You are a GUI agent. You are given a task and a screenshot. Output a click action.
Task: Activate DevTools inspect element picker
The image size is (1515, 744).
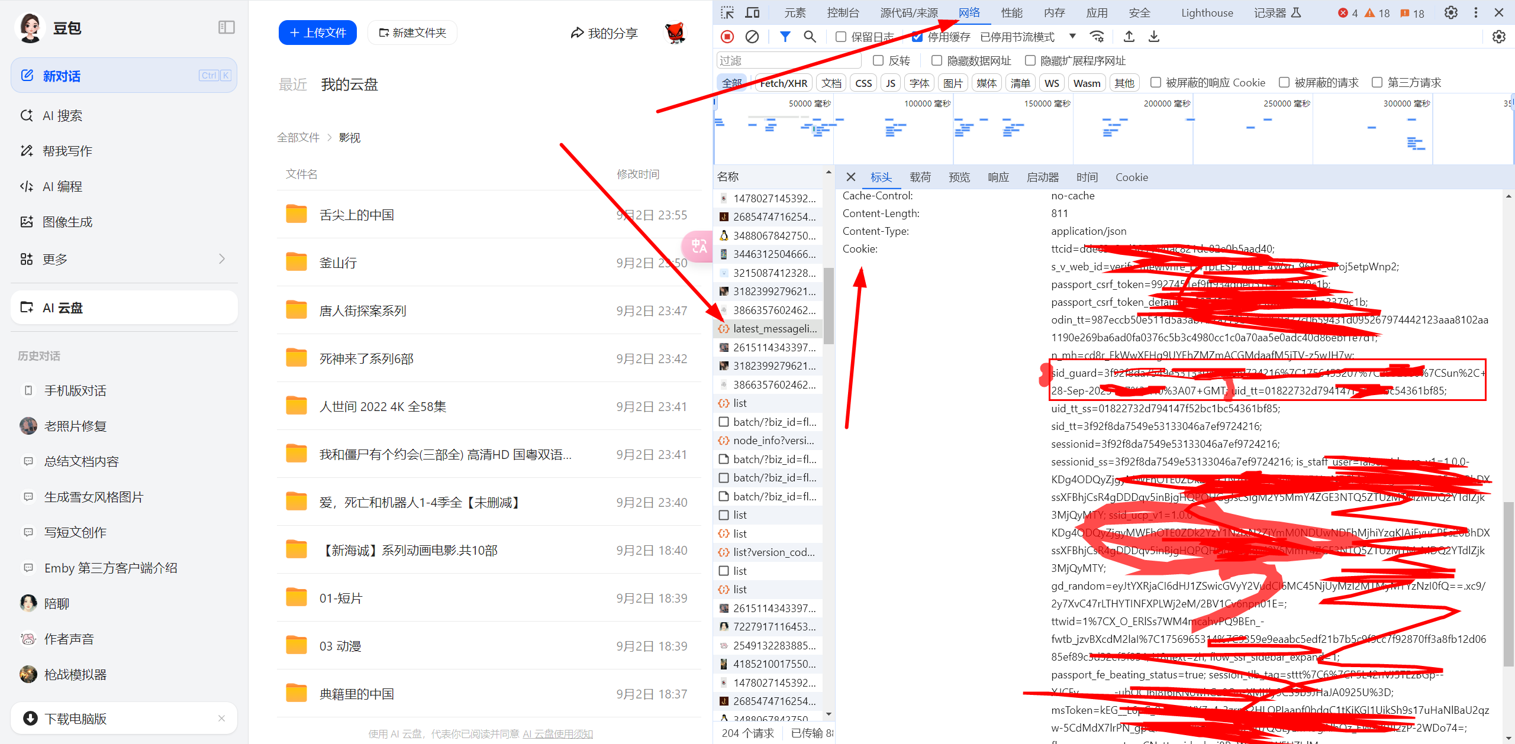(x=727, y=12)
